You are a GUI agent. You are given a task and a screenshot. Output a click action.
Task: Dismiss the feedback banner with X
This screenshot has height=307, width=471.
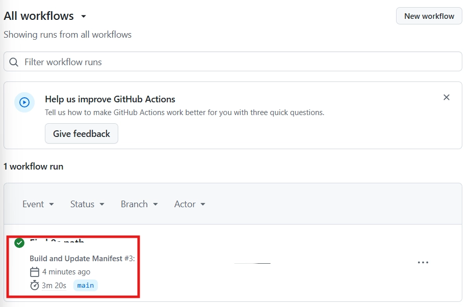pyautogui.click(x=447, y=97)
